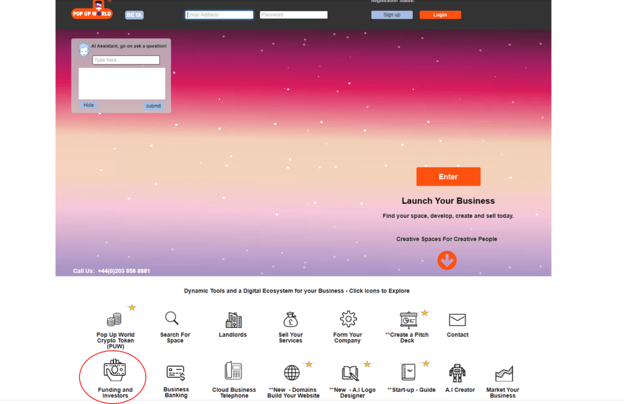Click the Sign up button
Viewport: 624px width, 404px height.
[392, 15]
